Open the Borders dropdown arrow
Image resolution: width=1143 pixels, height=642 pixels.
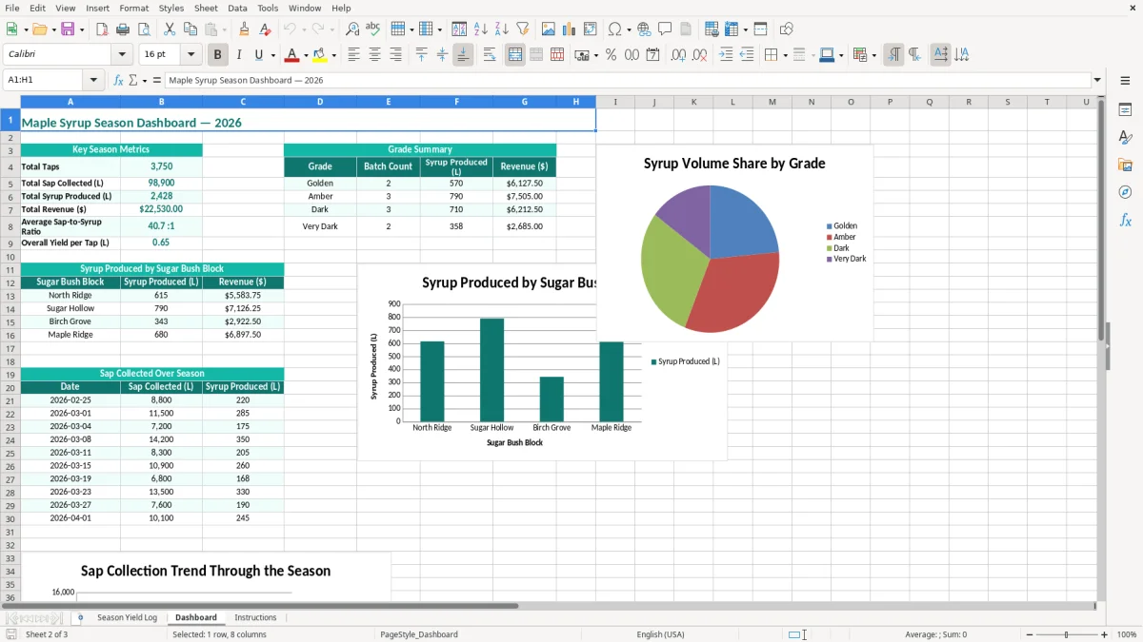(785, 55)
